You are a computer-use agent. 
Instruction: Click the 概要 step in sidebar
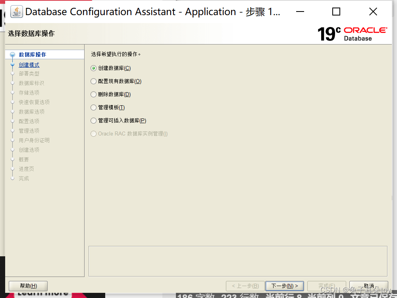(24, 159)
